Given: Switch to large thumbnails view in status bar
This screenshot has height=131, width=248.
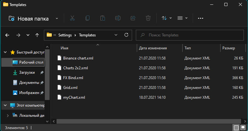Looking at the screenshot, I should coord(243,128).
